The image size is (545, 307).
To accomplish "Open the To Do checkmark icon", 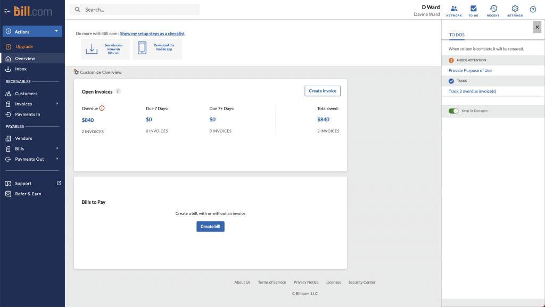I will pyautogui.click(x=473, y=11).
